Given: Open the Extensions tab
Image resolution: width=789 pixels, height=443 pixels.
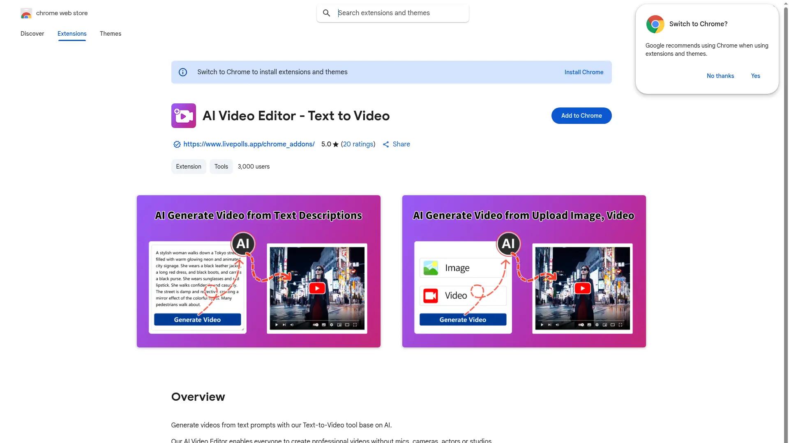Looking at the screenshot, I should (72, 34).
